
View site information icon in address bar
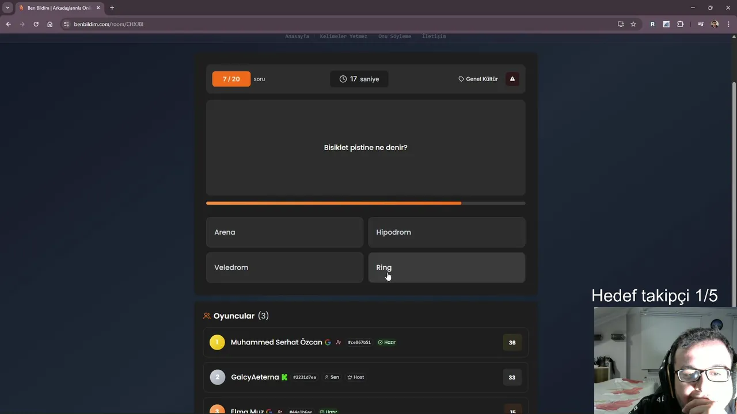66,24
